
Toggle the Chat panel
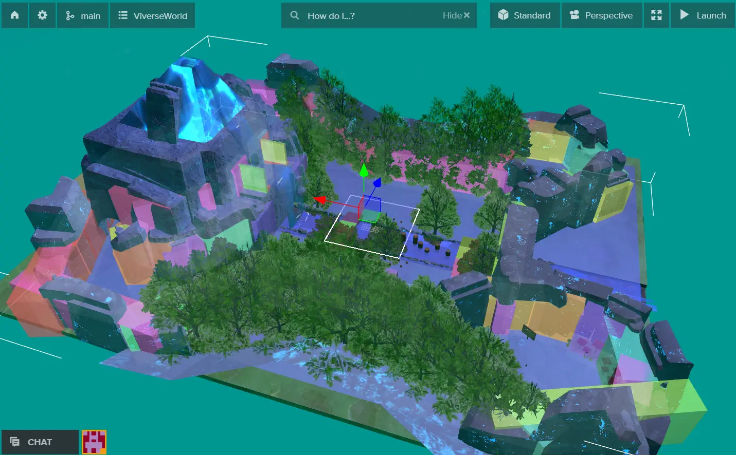tap(40, 442)
